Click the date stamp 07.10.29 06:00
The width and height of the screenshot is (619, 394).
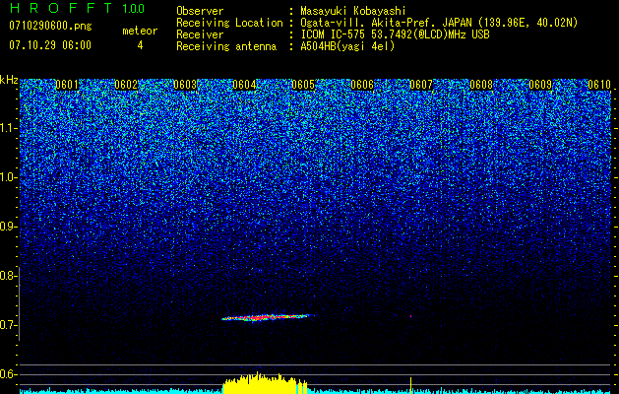tap(50, 45)
